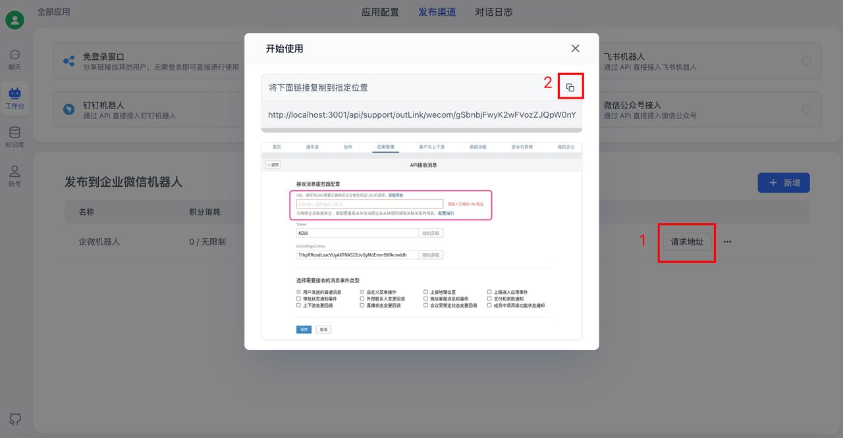Screen dimensions: 843x438
Task: Select the 微信公众号接入 radio button
Action: [806, 109]
